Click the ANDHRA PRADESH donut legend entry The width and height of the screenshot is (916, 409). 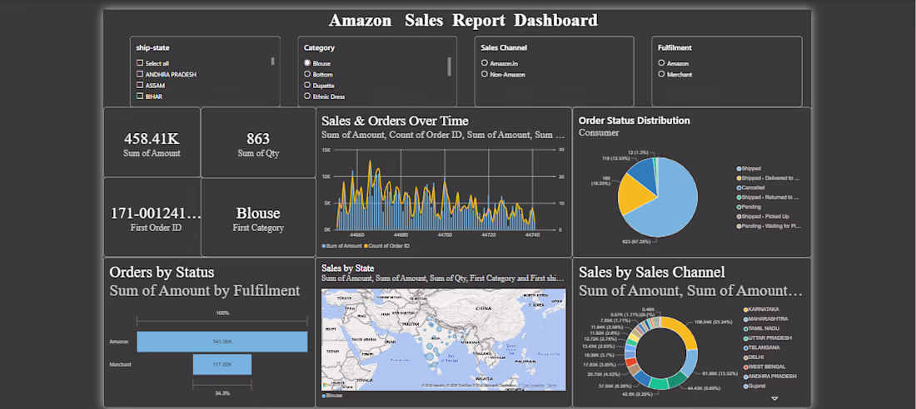(x=769, y=377)
